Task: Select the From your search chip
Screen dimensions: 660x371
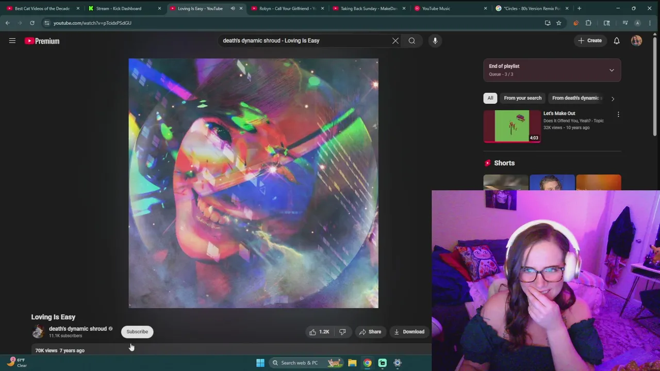Action: tap(523, 98)
